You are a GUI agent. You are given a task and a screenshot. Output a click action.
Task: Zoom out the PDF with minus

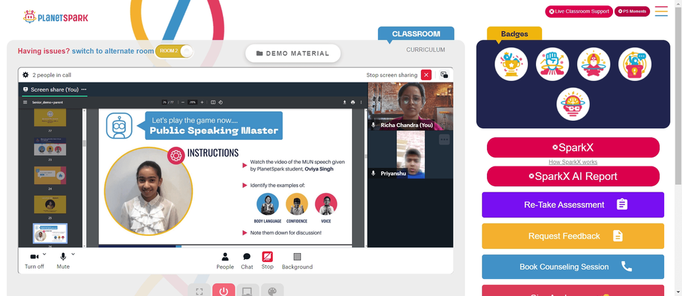[x=183, y=102]
